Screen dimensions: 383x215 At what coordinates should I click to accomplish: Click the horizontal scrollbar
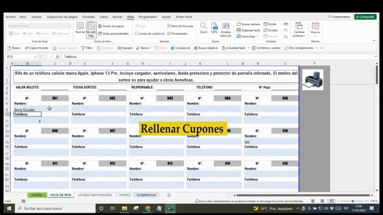click(303, 195)
